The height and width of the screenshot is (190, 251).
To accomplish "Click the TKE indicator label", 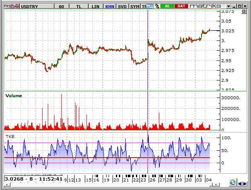I will [10, 137].
